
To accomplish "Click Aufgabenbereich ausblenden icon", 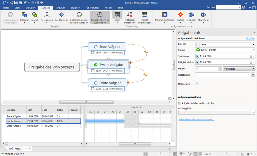I will coord(100,15).
